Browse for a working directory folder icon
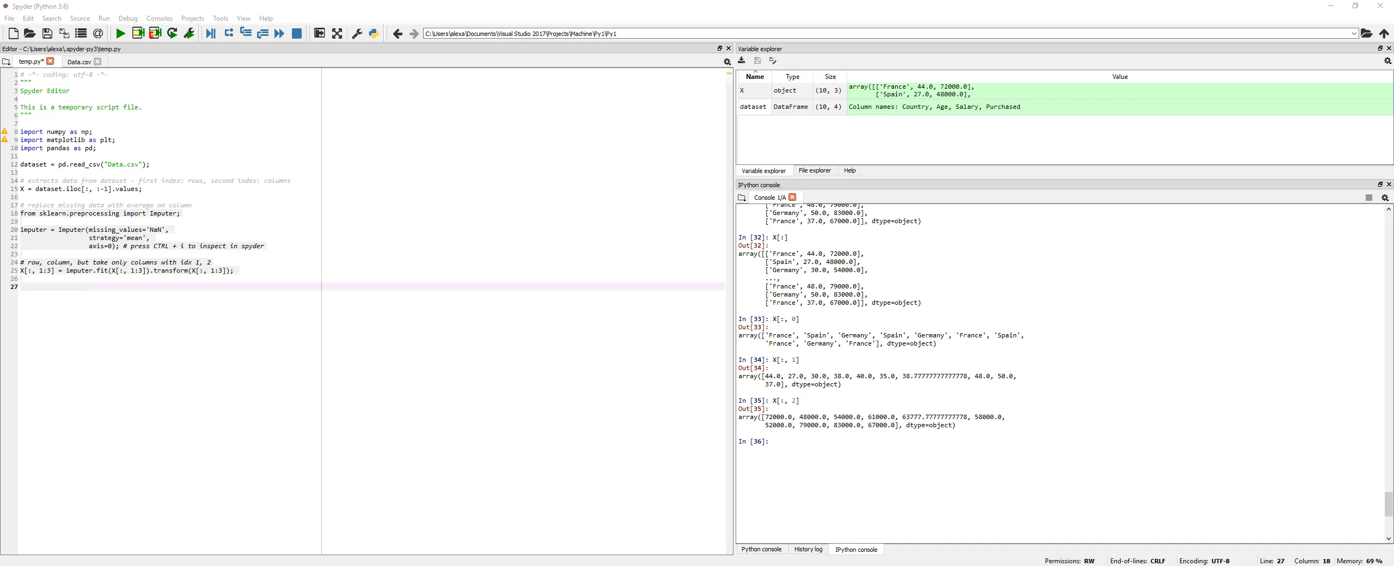Screen dimensions: 1394x566 pos(1367,34)
